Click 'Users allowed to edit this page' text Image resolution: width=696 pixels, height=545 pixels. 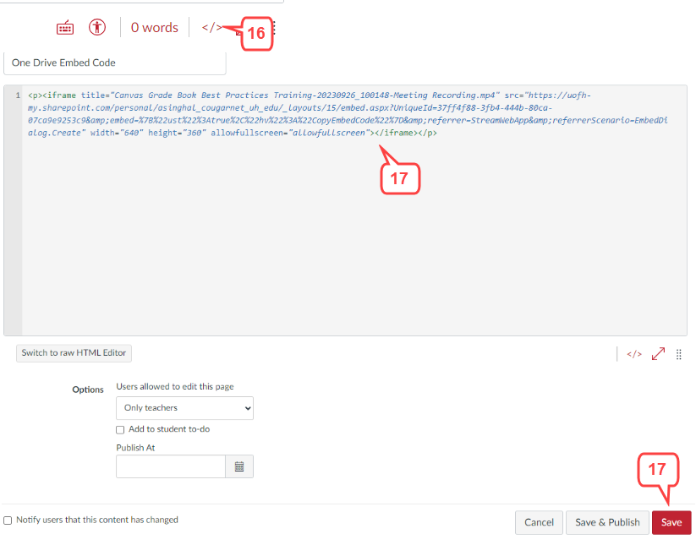(175, 387)
